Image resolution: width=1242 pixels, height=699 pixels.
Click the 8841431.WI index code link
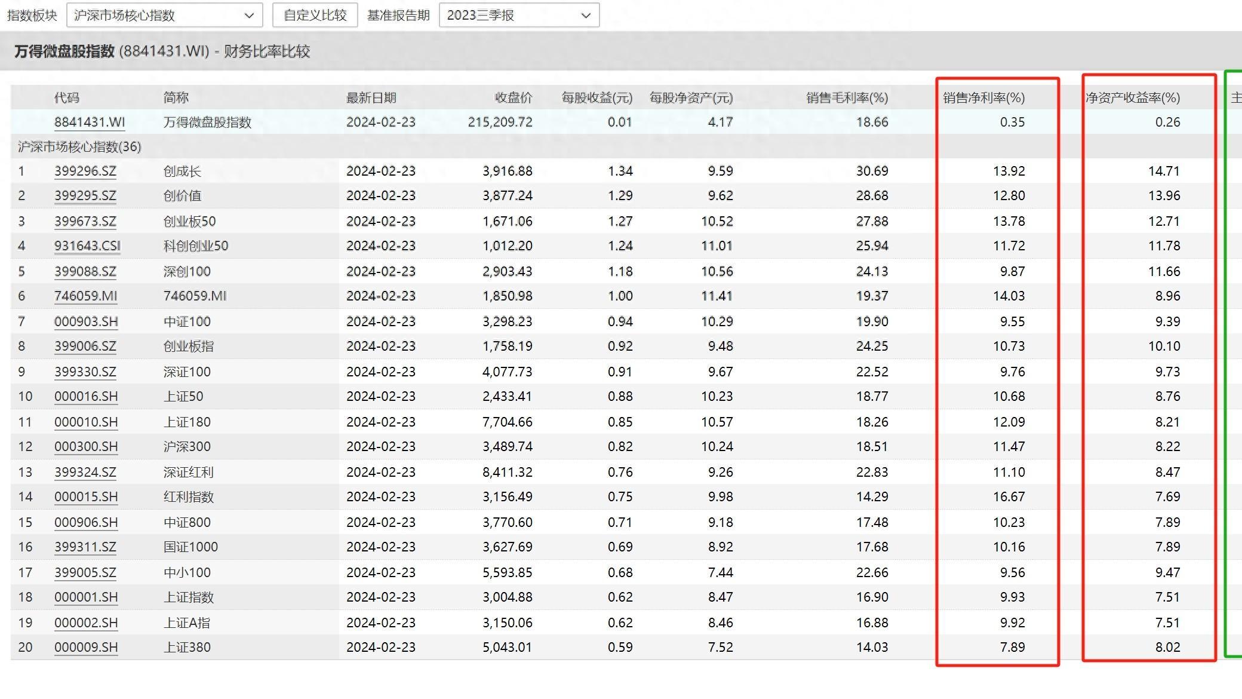[90, 122]
